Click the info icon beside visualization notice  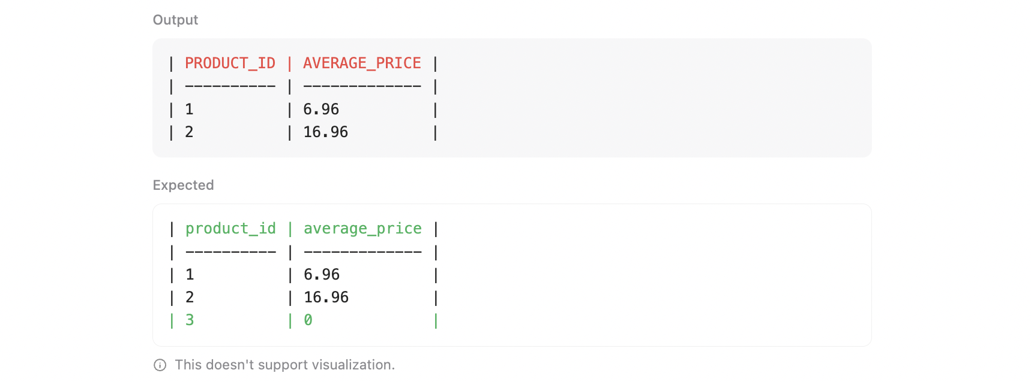(x=160, y=365)
